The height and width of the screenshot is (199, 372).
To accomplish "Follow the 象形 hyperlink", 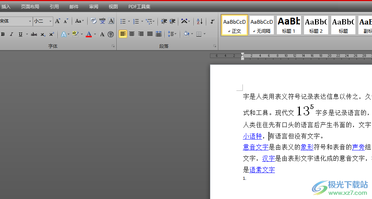I will click(307, 147).
